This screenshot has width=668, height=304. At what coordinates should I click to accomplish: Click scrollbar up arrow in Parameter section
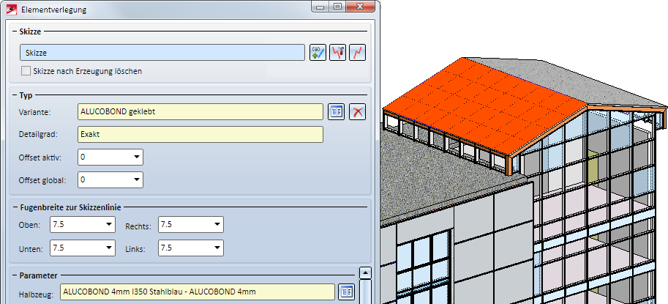click(x=365, y=273)
